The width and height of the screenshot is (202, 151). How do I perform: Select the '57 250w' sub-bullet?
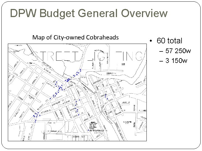click(x=178, y=51)
